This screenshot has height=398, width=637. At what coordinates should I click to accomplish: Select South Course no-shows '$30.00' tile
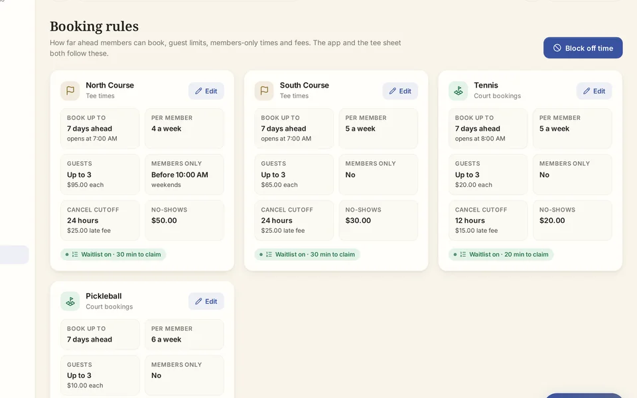point(378,220)
